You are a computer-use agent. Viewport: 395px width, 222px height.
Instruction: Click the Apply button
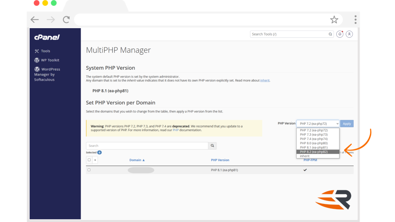click(x=347, y=124)
